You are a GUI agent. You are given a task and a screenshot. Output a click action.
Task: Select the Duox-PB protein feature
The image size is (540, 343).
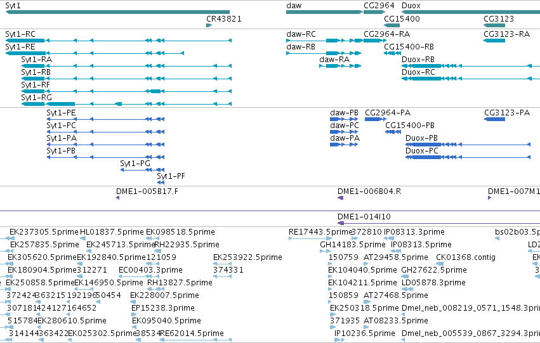tap(468, 145)
